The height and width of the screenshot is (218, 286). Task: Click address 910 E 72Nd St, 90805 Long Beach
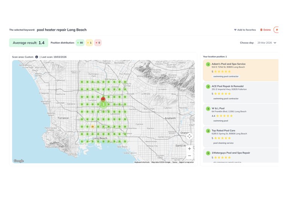pos(228,67)
